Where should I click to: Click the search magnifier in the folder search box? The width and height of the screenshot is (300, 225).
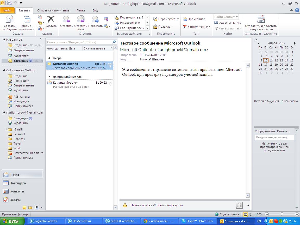click(x=114, y=42)
